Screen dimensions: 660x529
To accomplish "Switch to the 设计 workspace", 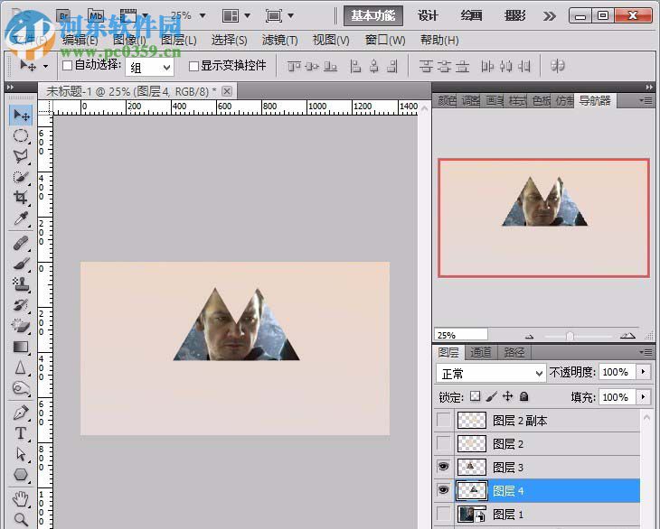I will point(428,16).
